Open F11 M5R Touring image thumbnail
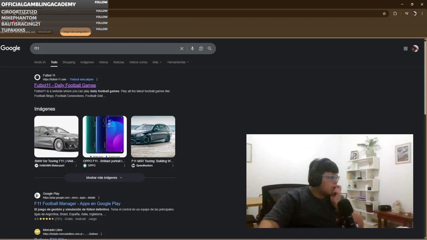 coord(153,137)
